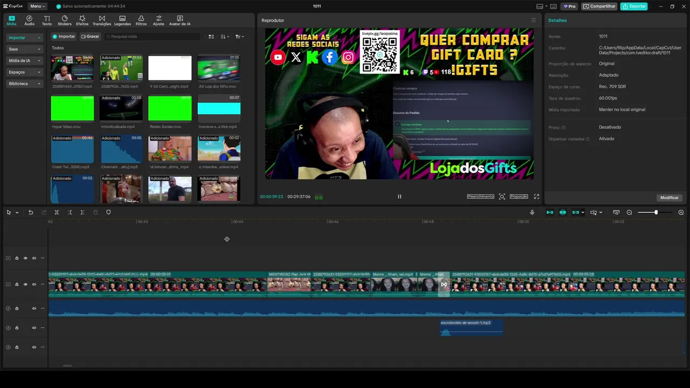690x388 pixels.
Task: Open the Menu dropdown
Action: point(37,6)
